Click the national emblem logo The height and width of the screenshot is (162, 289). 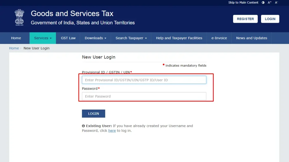19,17
